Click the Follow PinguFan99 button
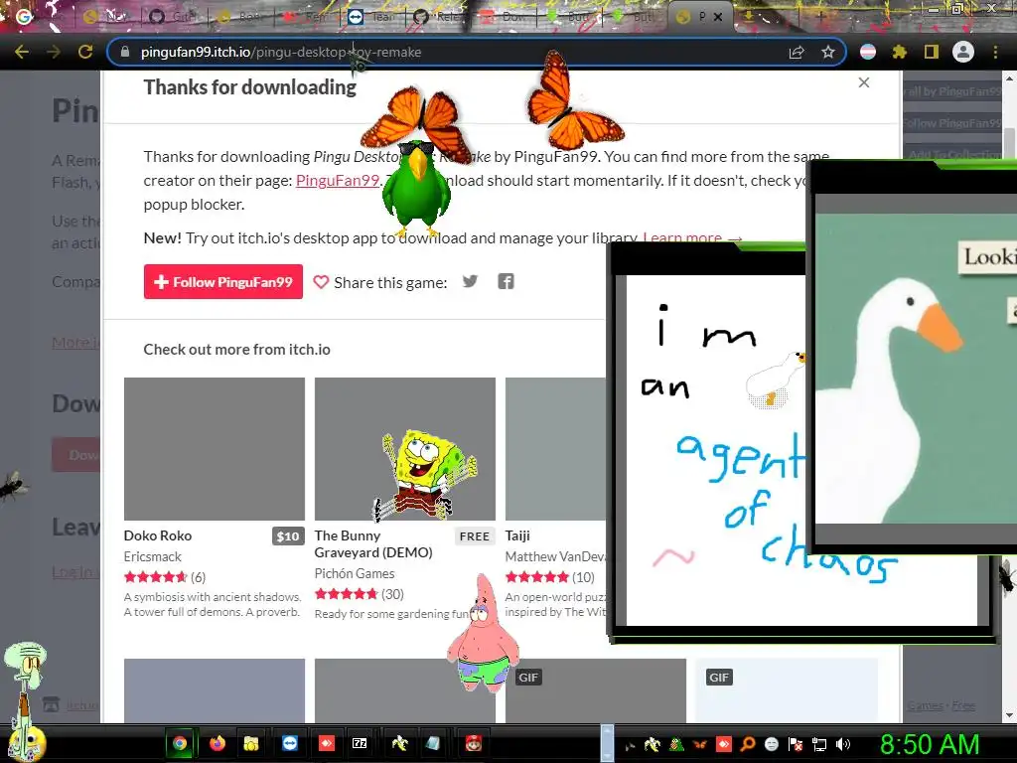Screen dimensions: 1017x763 point(223,281)
